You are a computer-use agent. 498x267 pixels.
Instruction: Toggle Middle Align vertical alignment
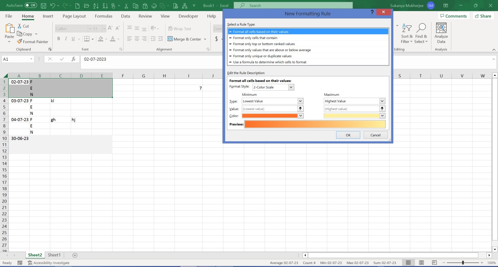pyautogui.click(x=137, y=28)
